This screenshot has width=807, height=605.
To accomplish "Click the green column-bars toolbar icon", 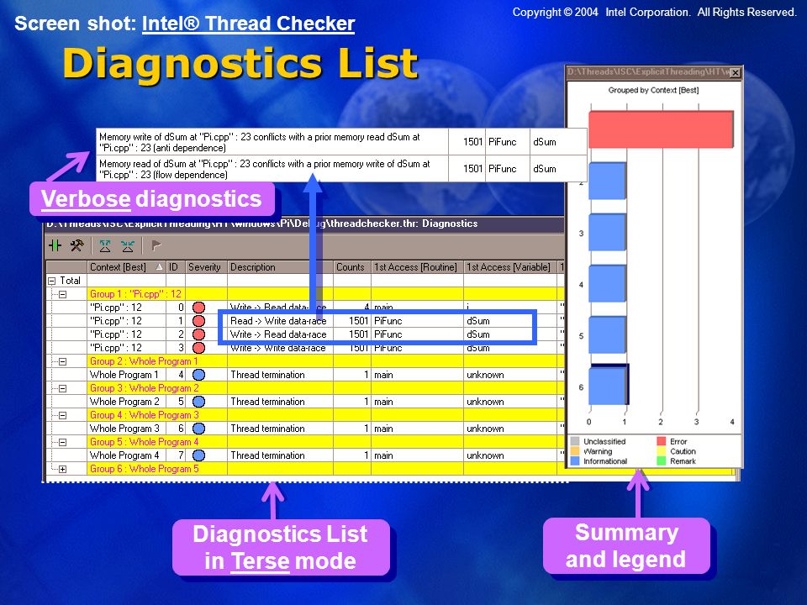I will tap(55, 245).
